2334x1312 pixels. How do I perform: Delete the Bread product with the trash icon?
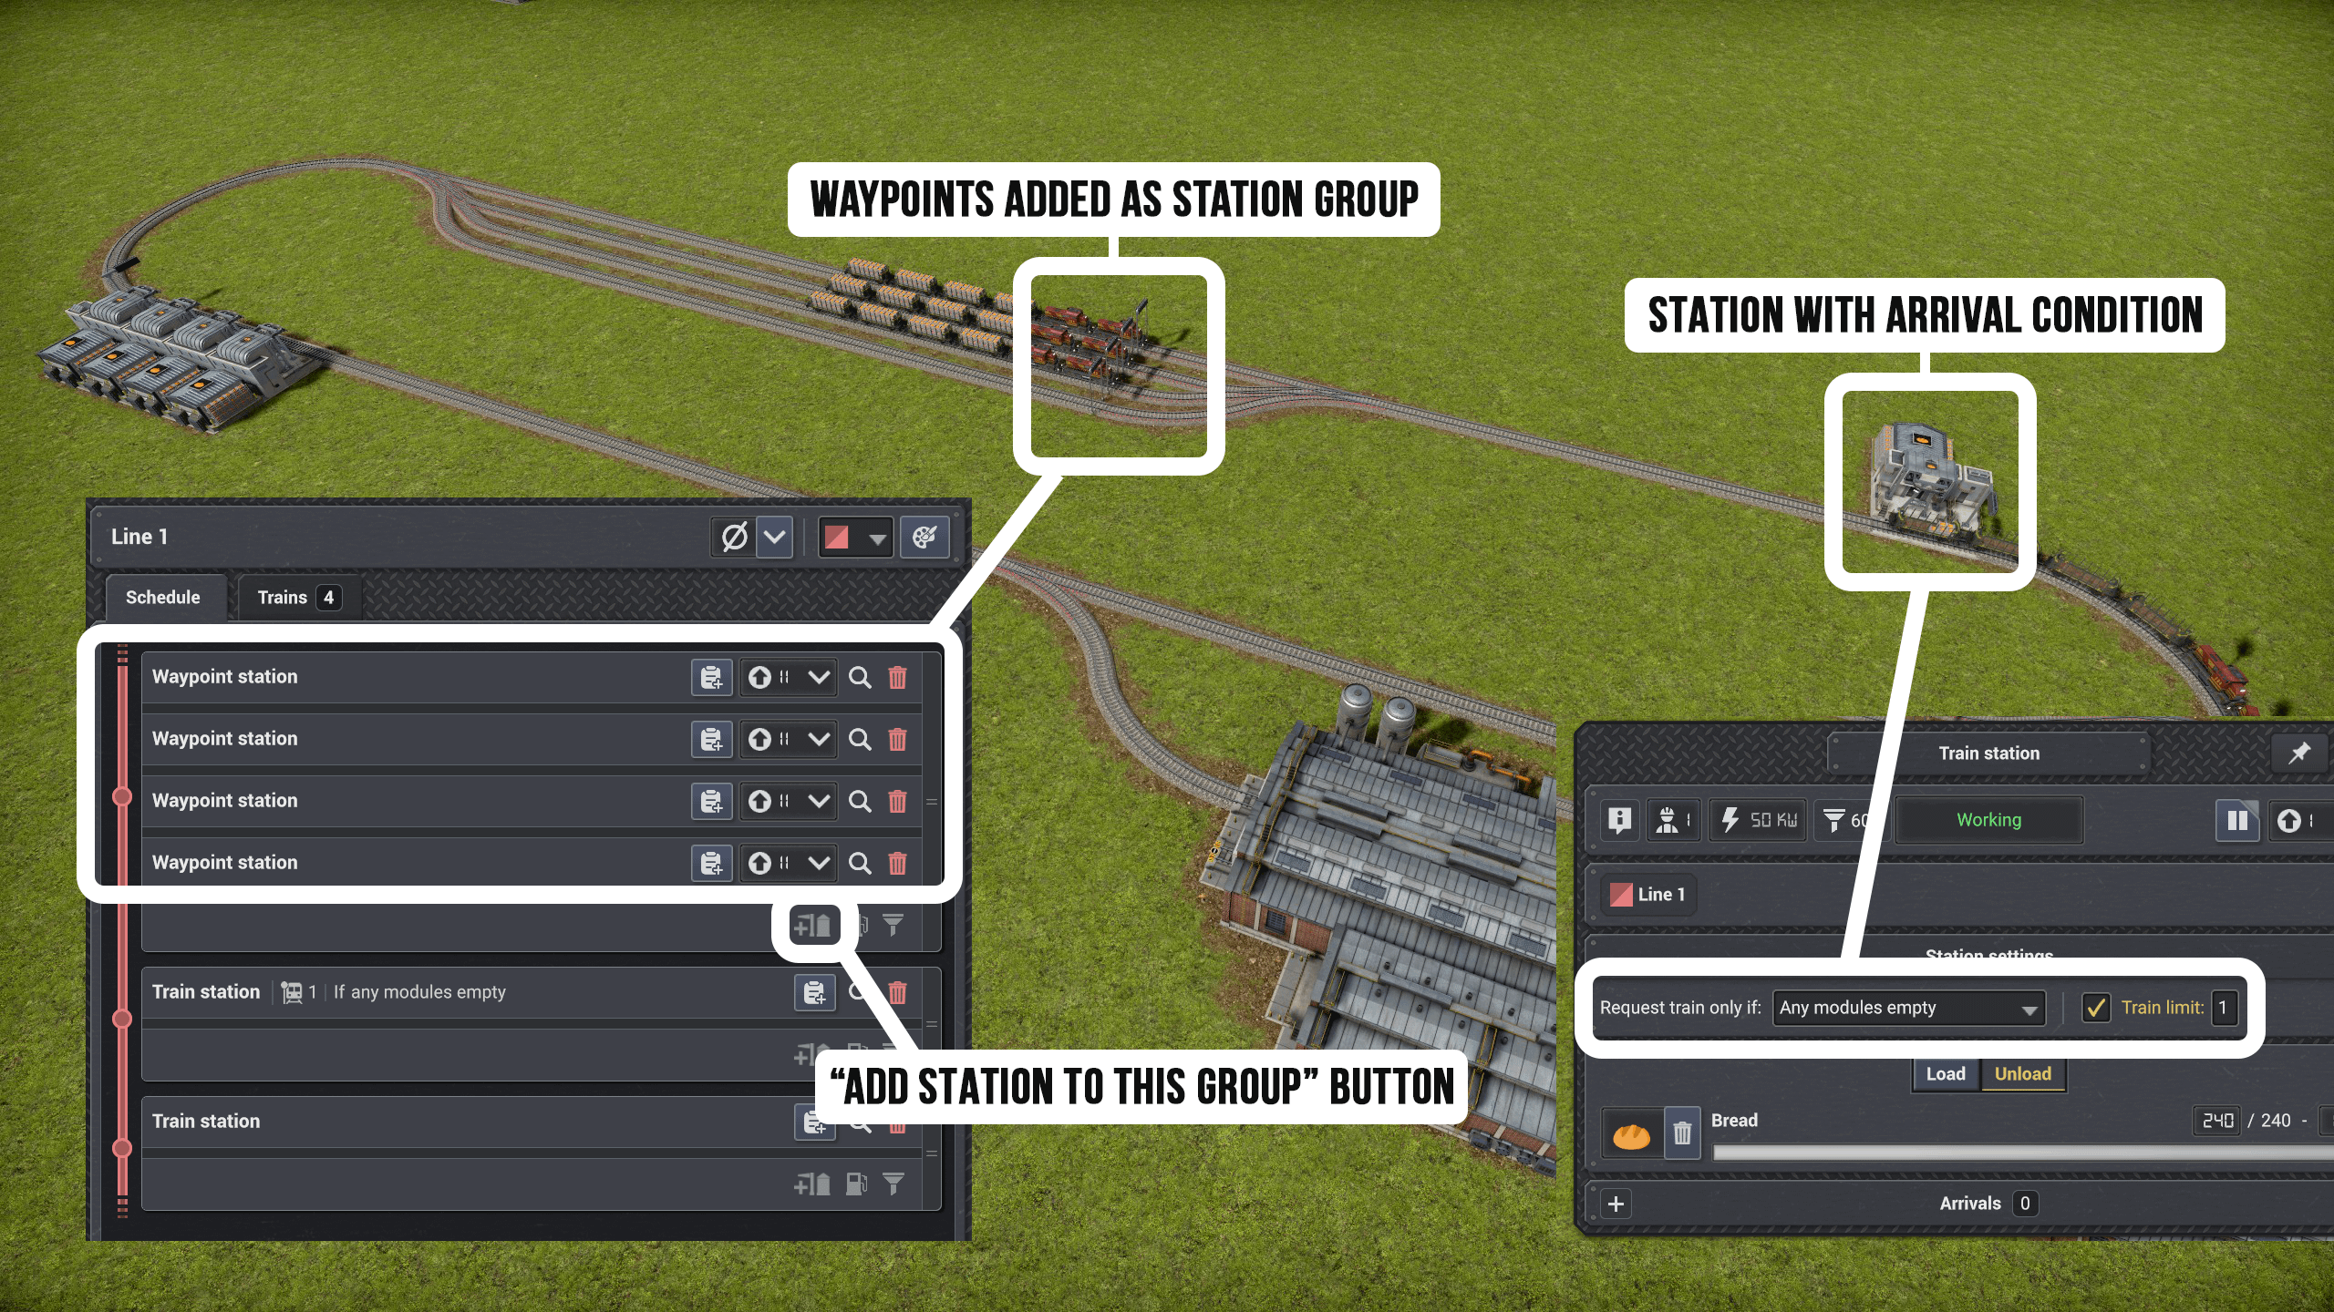click(x=1682, y=1133)
